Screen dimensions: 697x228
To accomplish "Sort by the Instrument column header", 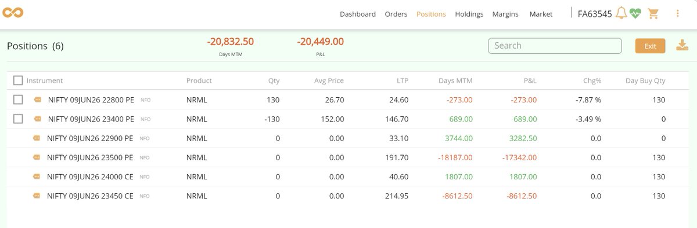I will coord(45,80).
